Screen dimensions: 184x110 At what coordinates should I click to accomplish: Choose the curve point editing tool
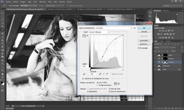coord(84,36)
